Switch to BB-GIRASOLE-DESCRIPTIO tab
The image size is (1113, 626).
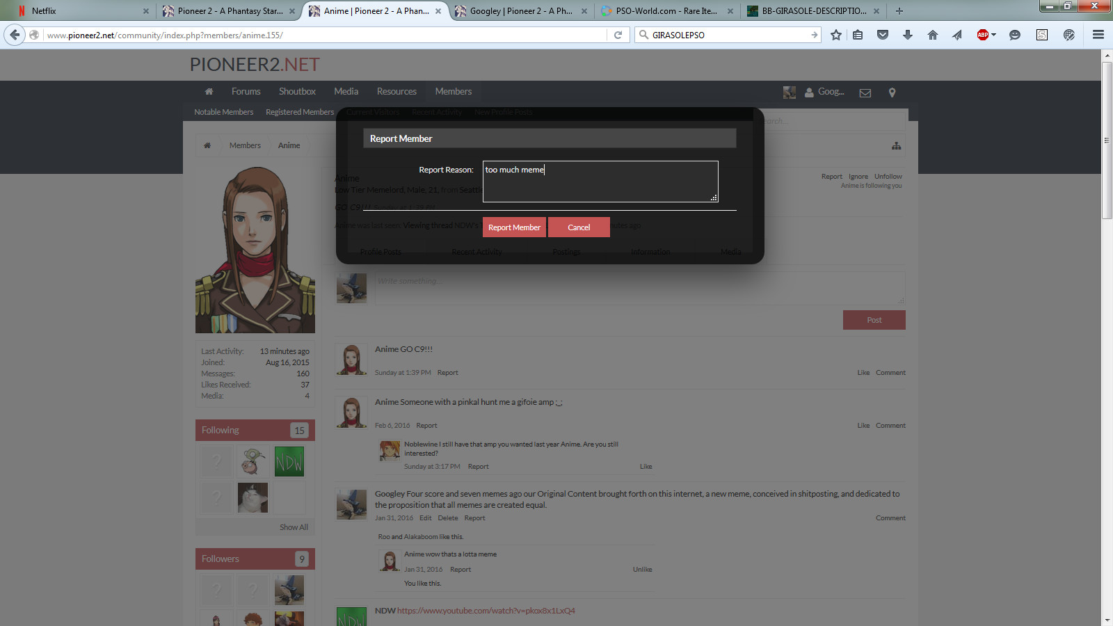click(814, 11)
